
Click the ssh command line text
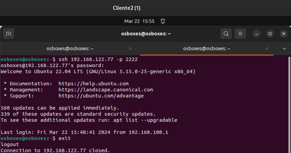pos(98,59)
